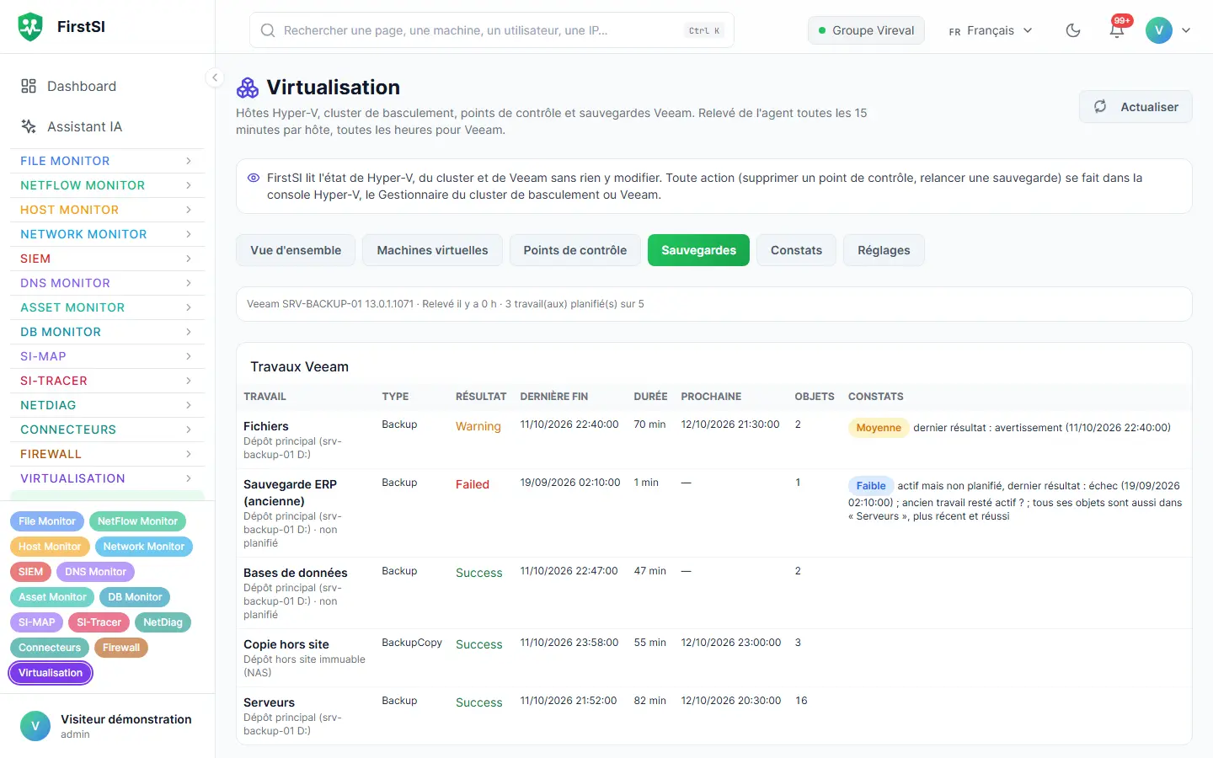Viewport: 1213px width, 758px height.
Task: Click the SIEM red pill
Action: click(x=30, y=572)
